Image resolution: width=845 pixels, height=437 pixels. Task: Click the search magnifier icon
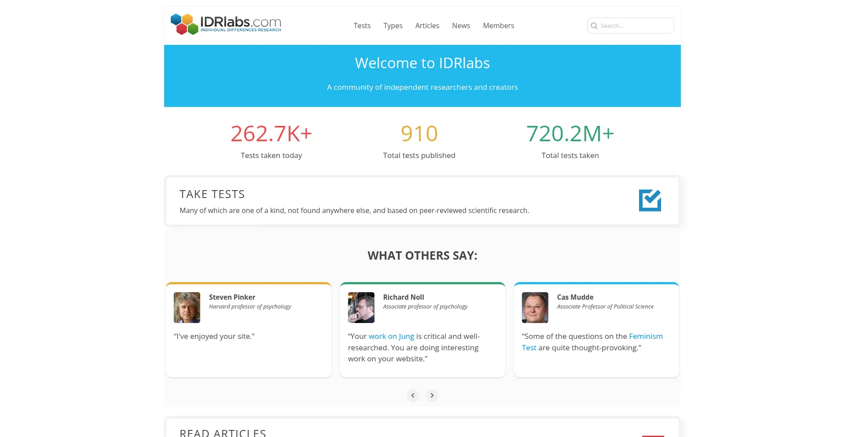coord(594,26)
